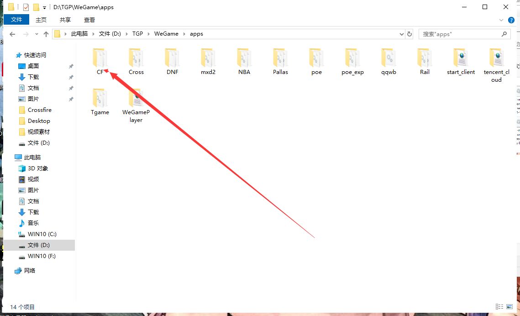Select 快速访问 in navigation pane
This screenshot has height=316, width=520.
(x=35, y=55)
